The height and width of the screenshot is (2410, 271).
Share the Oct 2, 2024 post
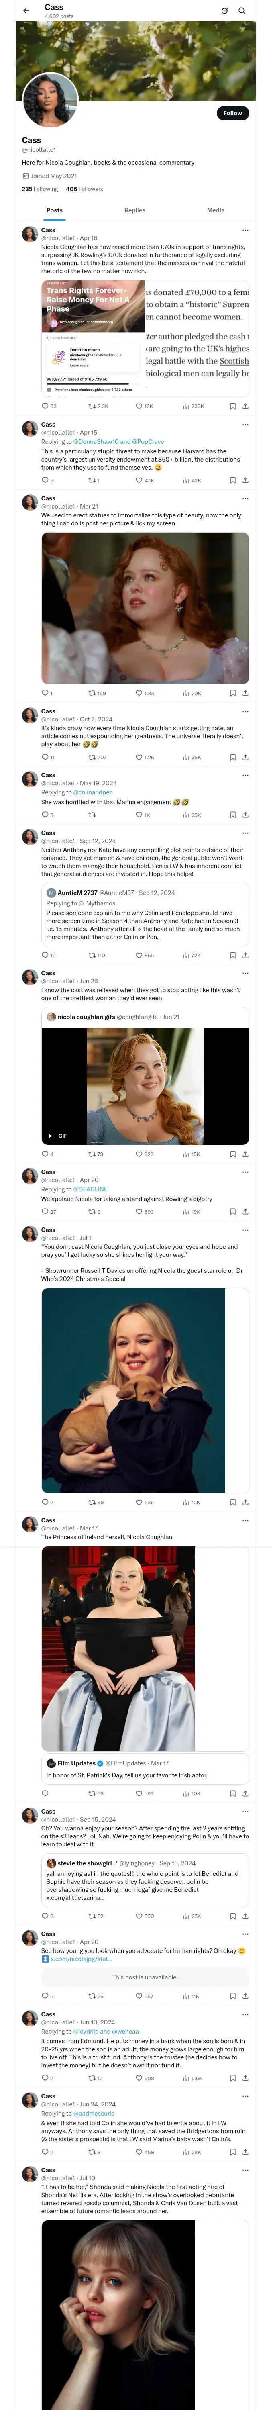[x=245, y=757]
